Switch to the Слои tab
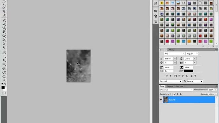 coord(162,86)
